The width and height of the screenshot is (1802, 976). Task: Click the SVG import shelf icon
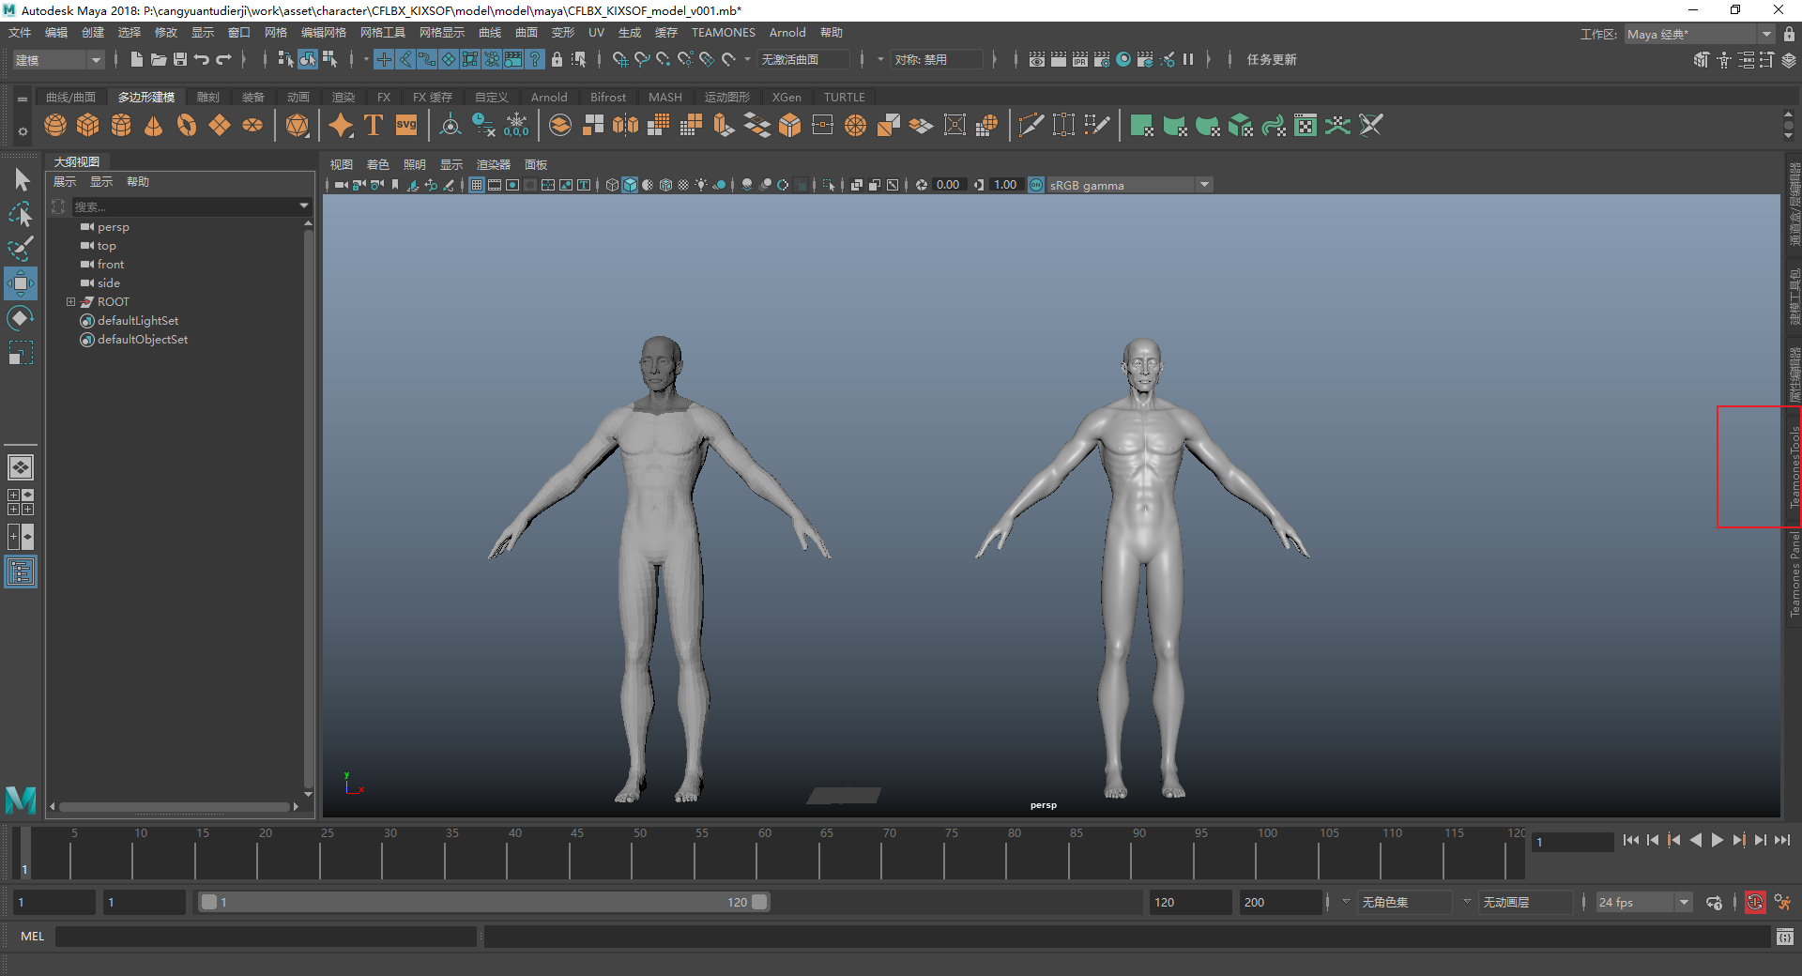click(x=406, y=125)
